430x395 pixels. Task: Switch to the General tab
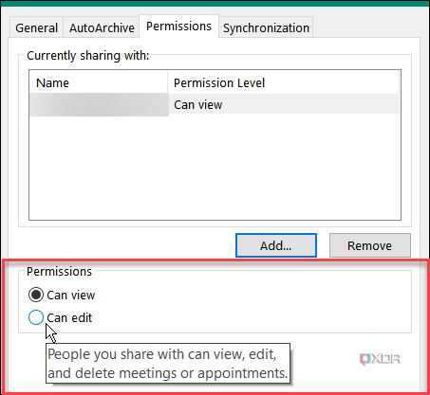coord(36,27)
